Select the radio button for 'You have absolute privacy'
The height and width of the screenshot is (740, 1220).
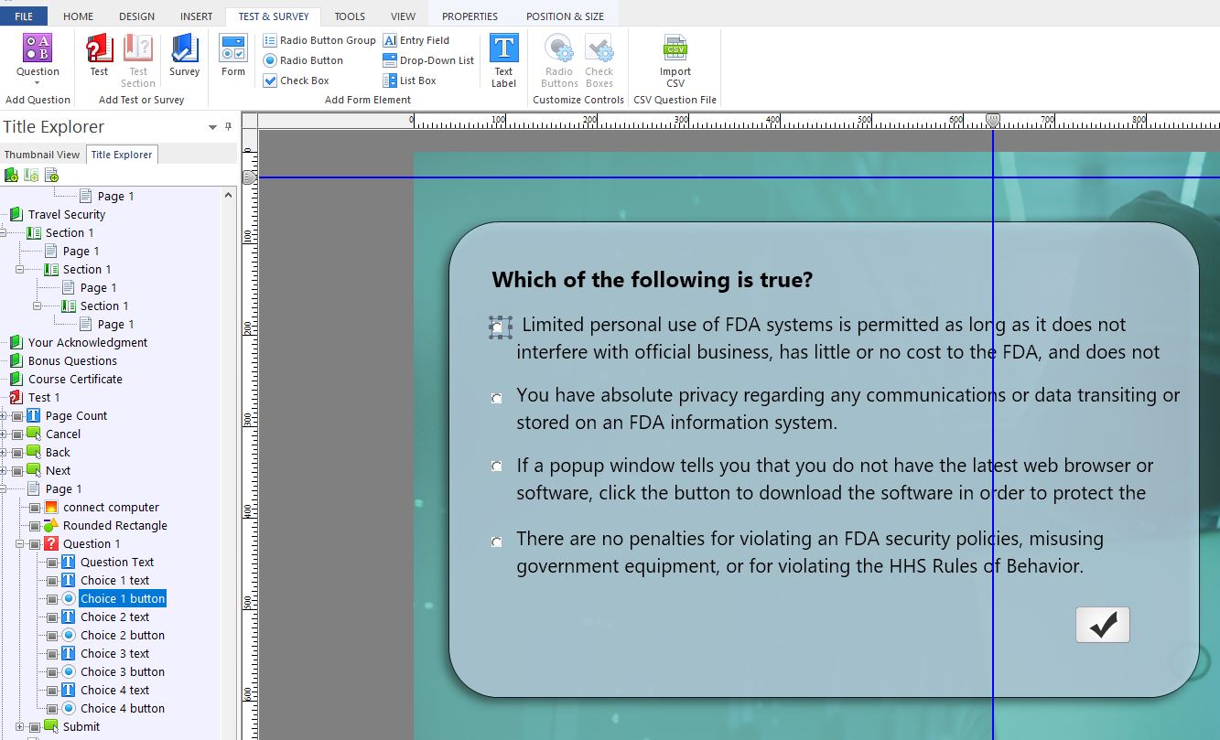(497, 398)
